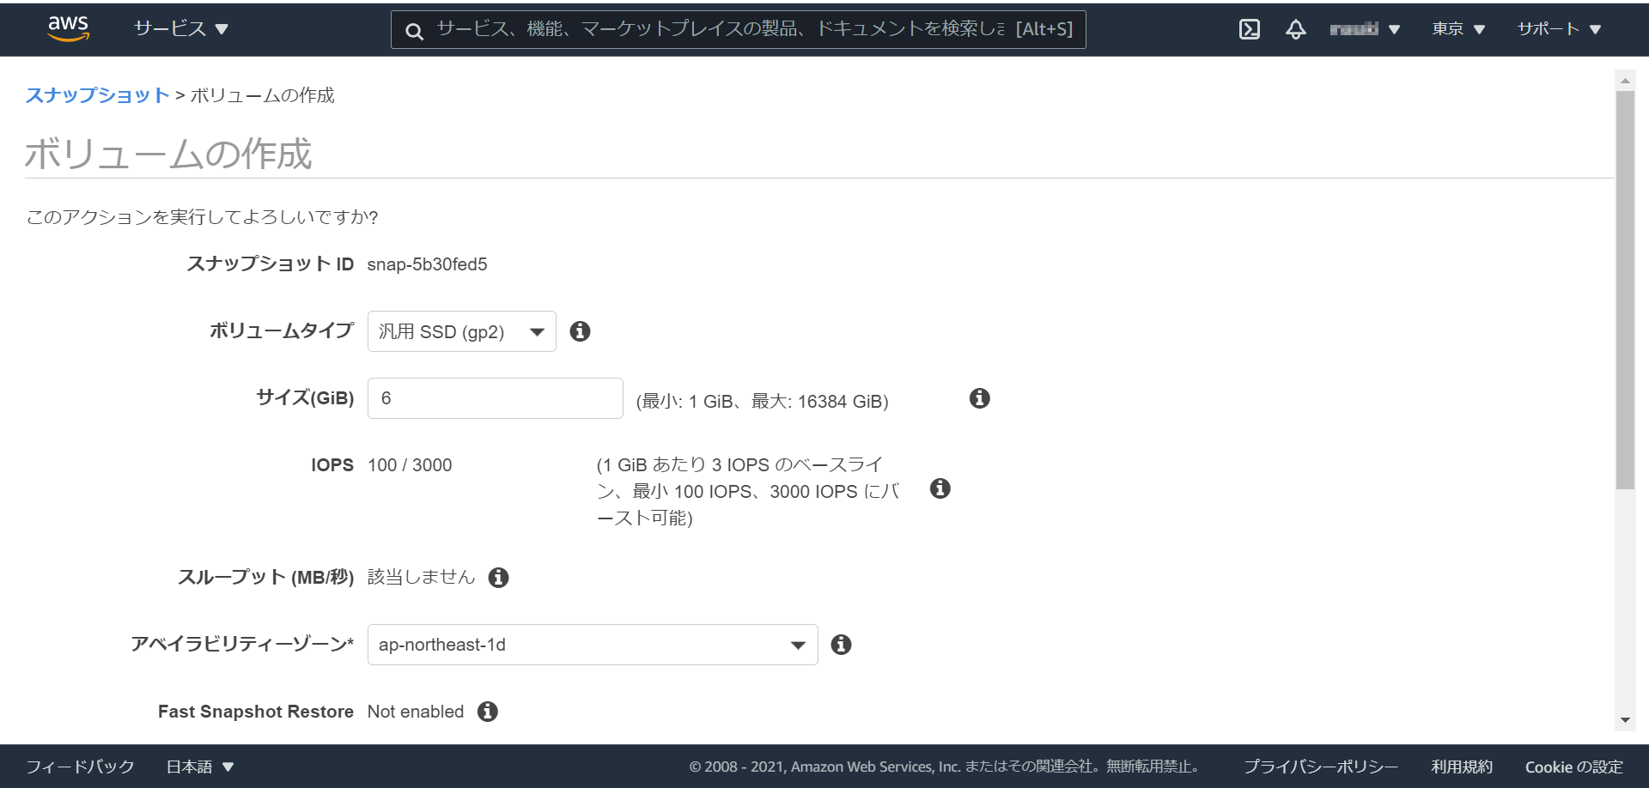The image size is (1649, 788).
Task: Click the snapshot ID snap-5b30fed5 text
Action: point(427,264)
